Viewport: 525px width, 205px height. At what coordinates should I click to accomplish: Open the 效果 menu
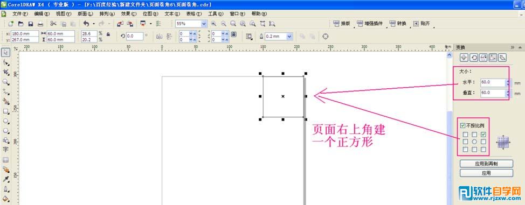coord(129,13)
